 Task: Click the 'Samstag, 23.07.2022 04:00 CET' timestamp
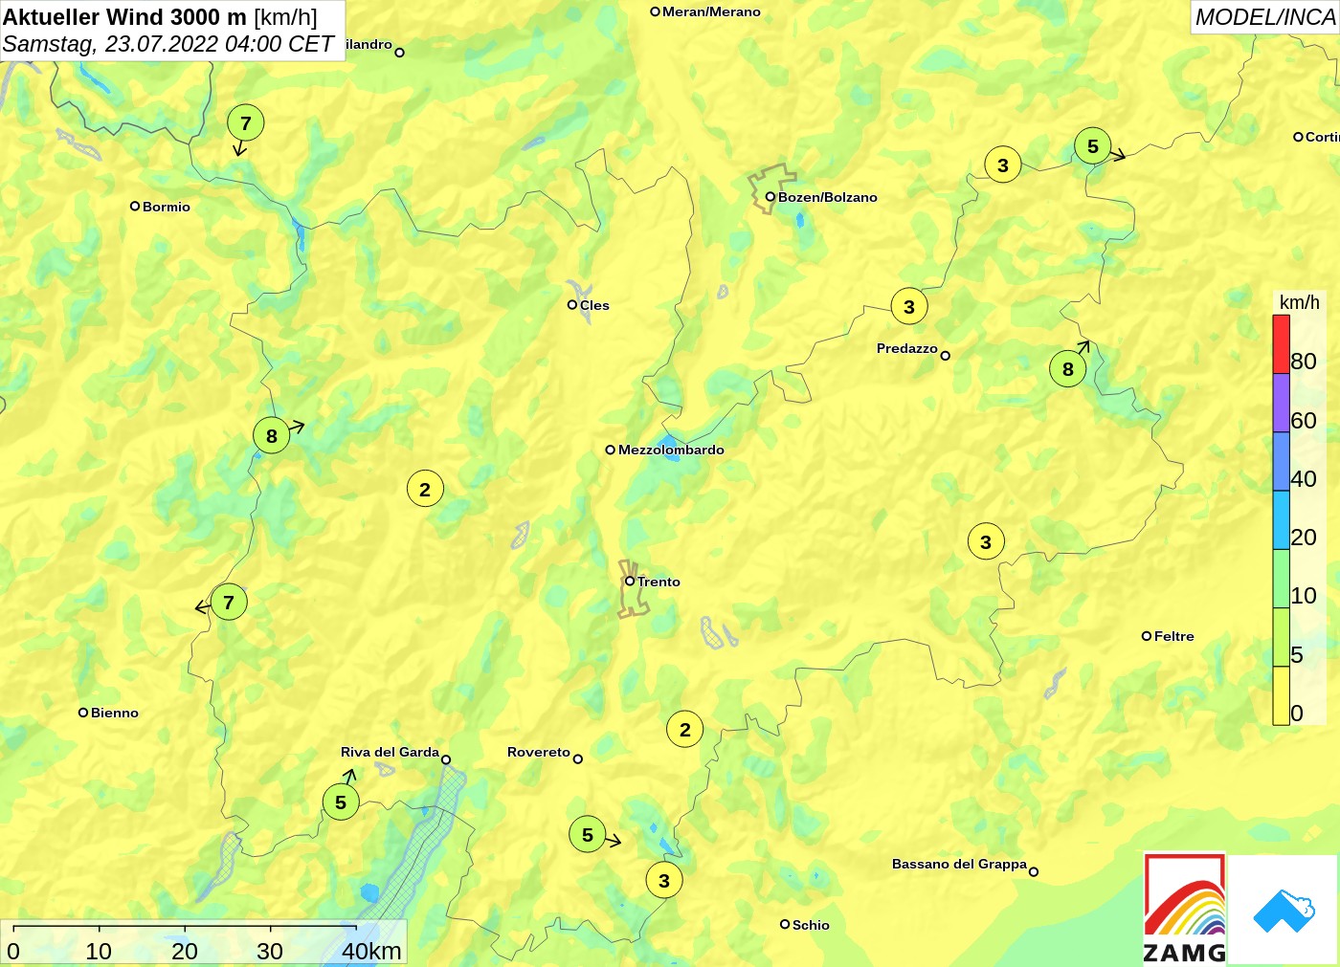(168, 44)
